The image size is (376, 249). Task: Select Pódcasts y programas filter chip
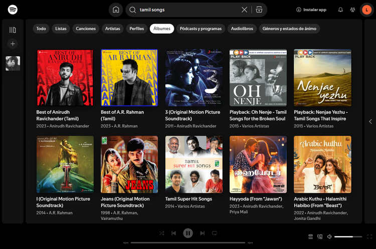coord(201,29)
